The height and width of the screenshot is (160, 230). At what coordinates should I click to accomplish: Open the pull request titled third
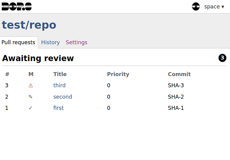59,85
